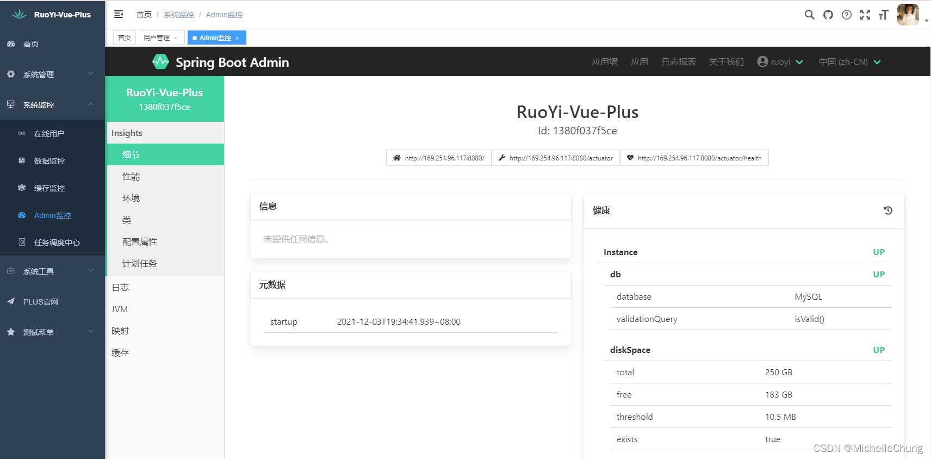This screenshot has height=459, width=931.
Task: Select 细节 under Insights
Action: pos(165,154)
